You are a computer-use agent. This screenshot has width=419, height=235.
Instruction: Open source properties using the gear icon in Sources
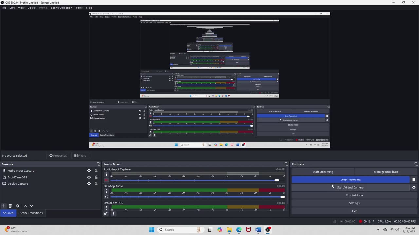18,206
